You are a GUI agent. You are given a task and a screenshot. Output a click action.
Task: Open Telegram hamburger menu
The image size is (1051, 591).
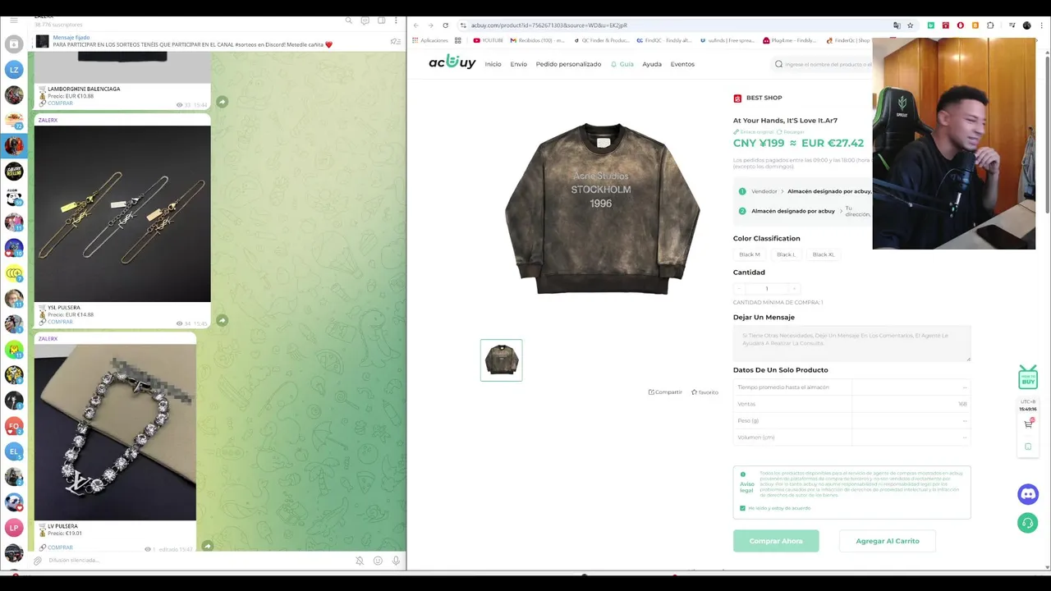point(13,21)
